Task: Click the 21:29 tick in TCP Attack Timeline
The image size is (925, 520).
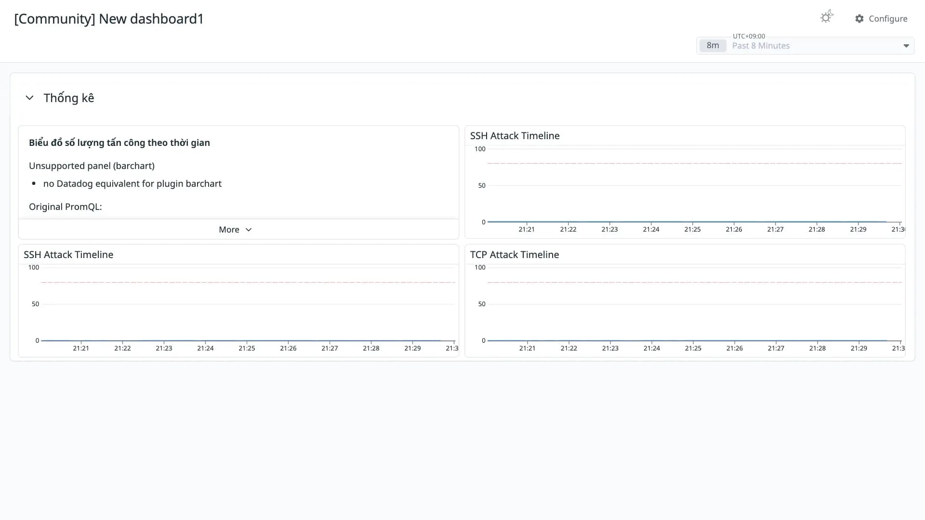Action: coord(859,348)
